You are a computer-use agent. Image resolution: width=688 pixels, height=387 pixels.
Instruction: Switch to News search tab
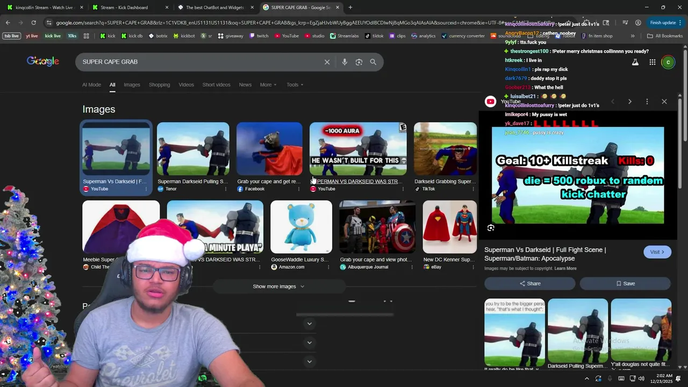tap(245, 85)
